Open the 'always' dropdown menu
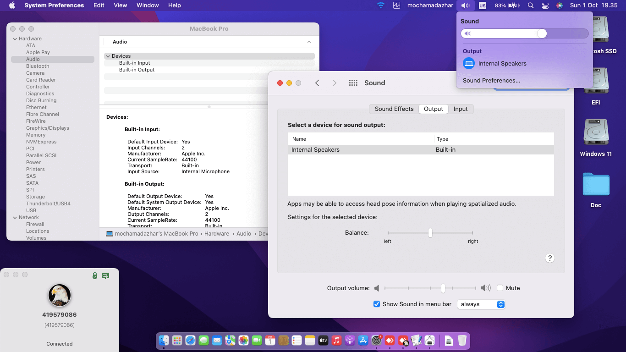 481,304
